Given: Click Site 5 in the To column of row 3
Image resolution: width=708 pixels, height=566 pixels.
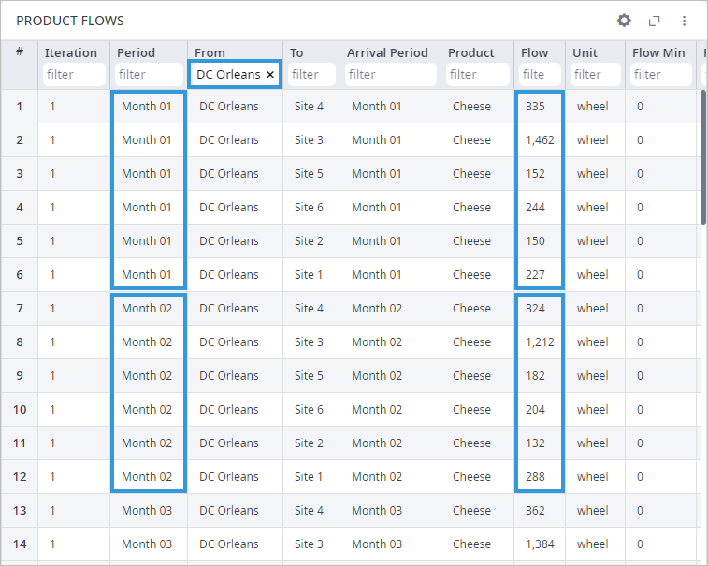Looking at the screenshot, I should click(x=309, y=174).
